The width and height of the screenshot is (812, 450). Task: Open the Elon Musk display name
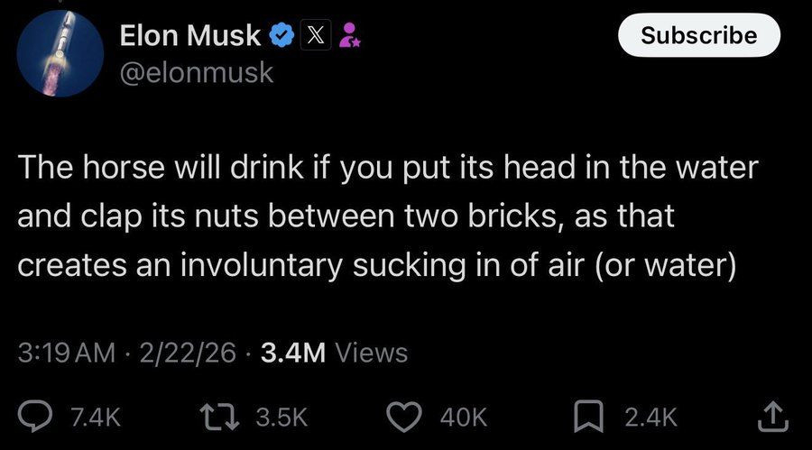pyautogui.click(x=191, y=36)
